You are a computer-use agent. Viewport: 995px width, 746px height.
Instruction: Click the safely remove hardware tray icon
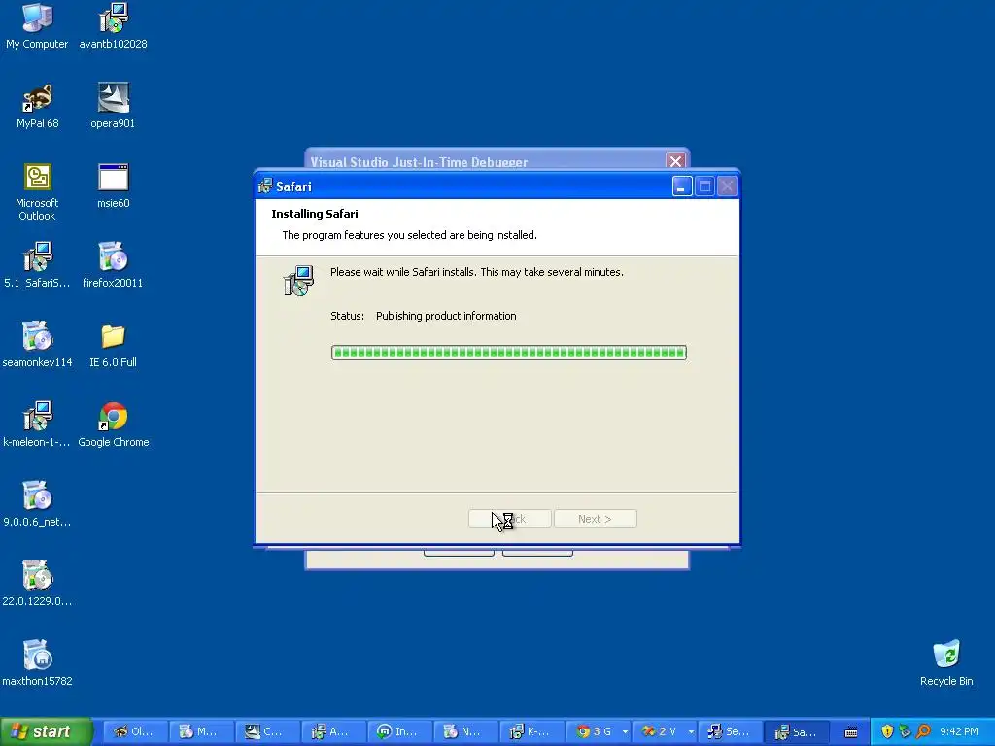click(x=905, y=731)
